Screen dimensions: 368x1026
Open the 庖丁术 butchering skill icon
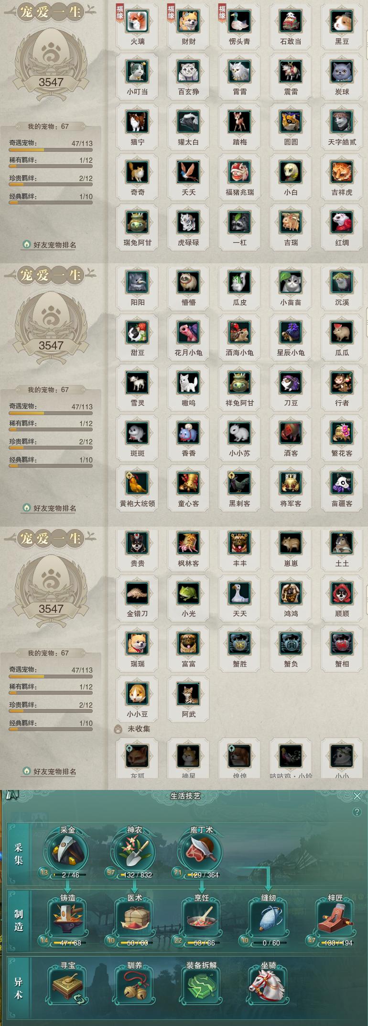pyautogui.click(x=201, y=852)
